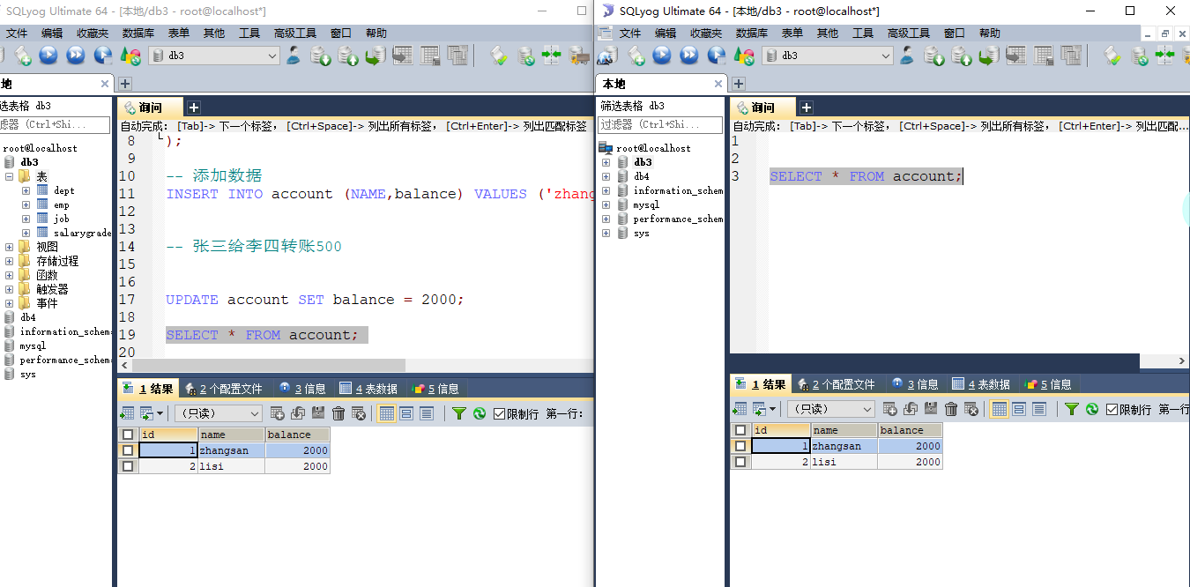Switch to grid view icon in left result pane

click(386, 412)
